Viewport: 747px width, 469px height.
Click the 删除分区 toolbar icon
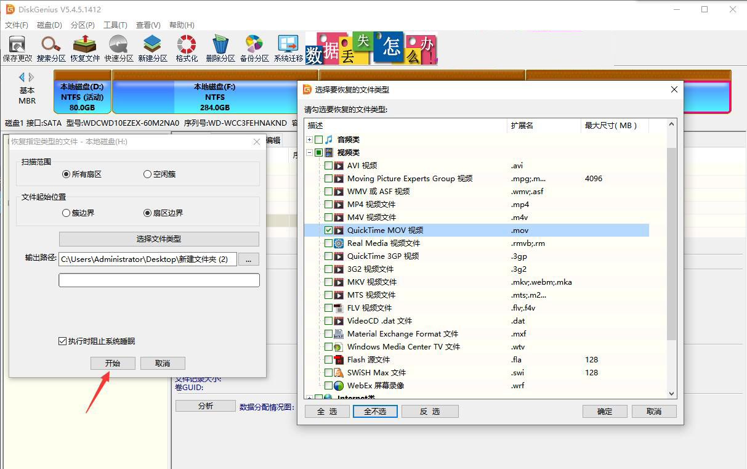tap(219, 47)
